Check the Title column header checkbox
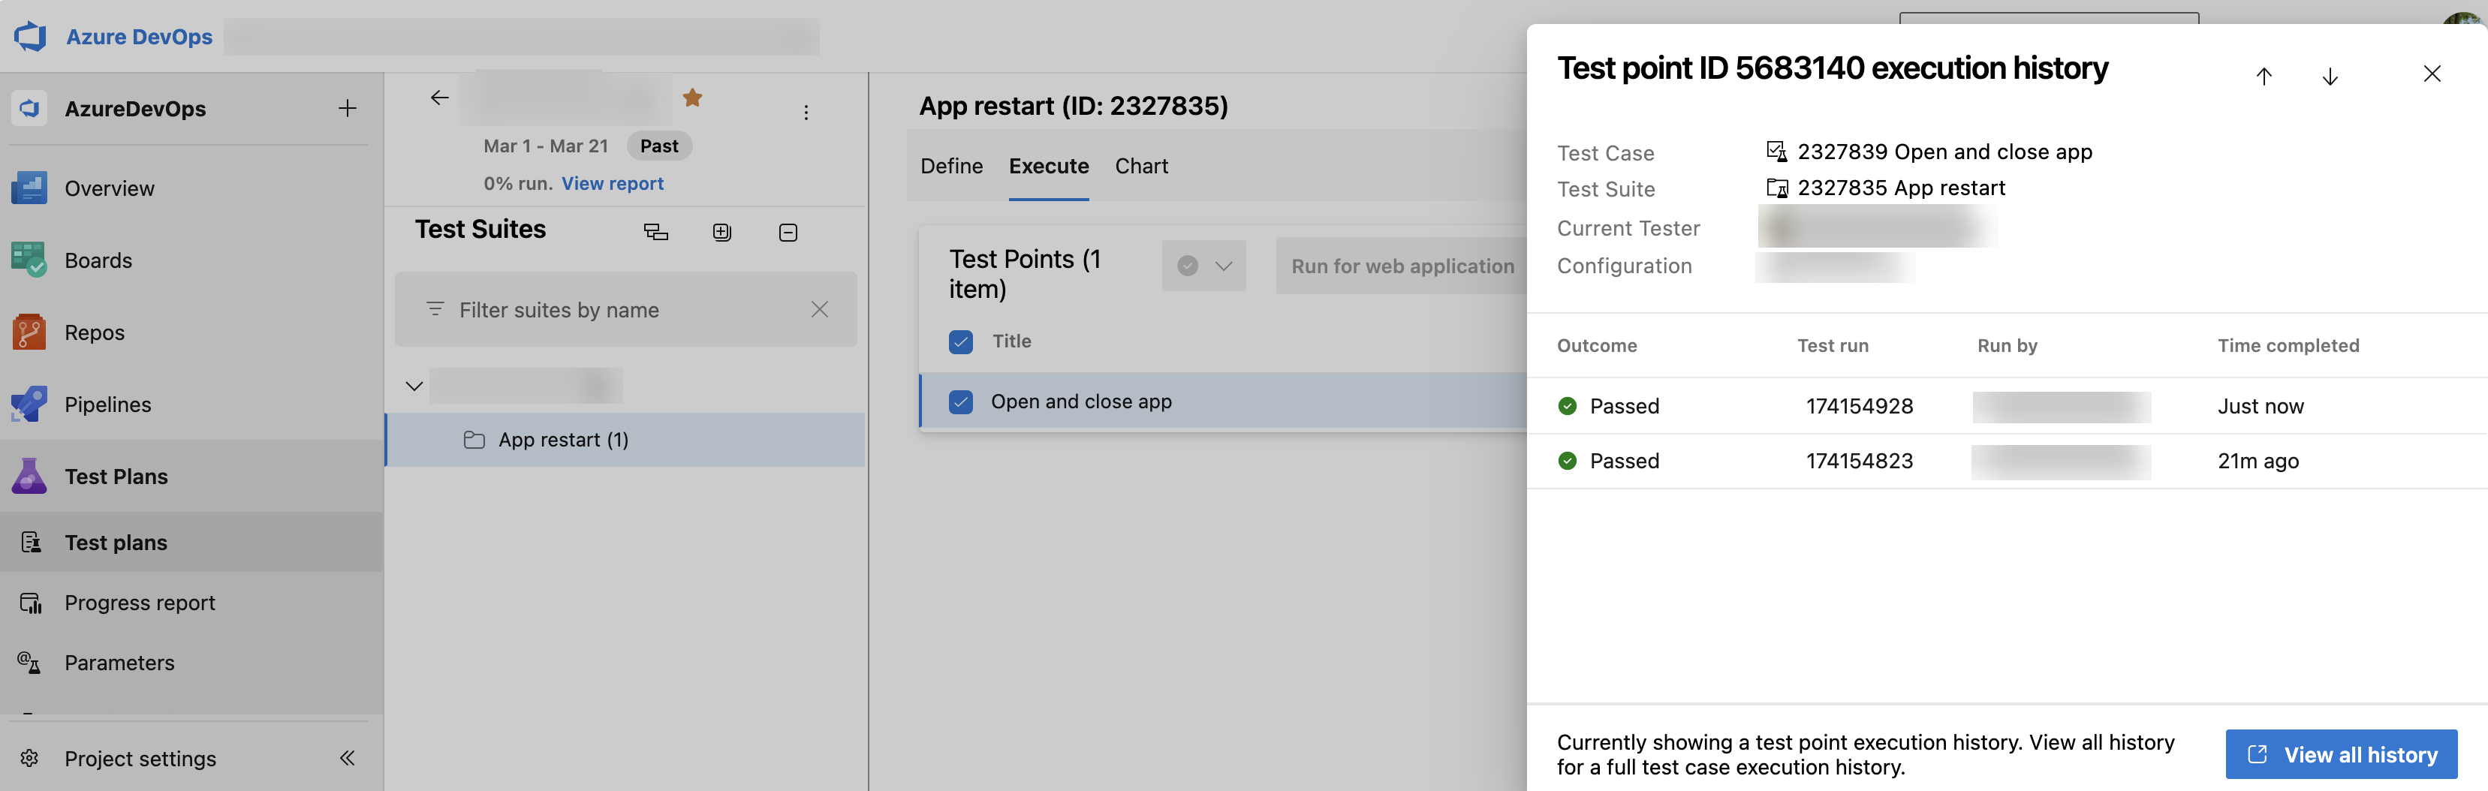 coord(961,341)
